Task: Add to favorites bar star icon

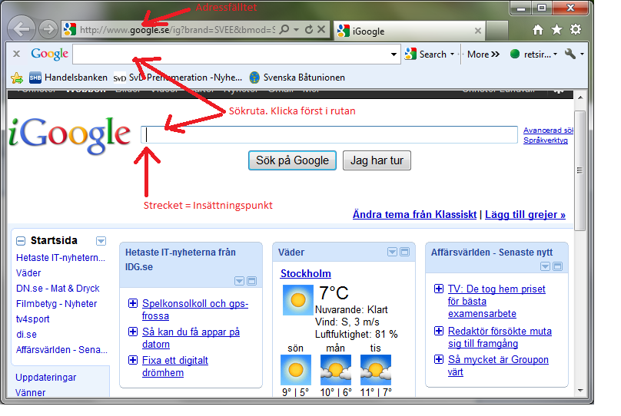Action: [17, 78]
